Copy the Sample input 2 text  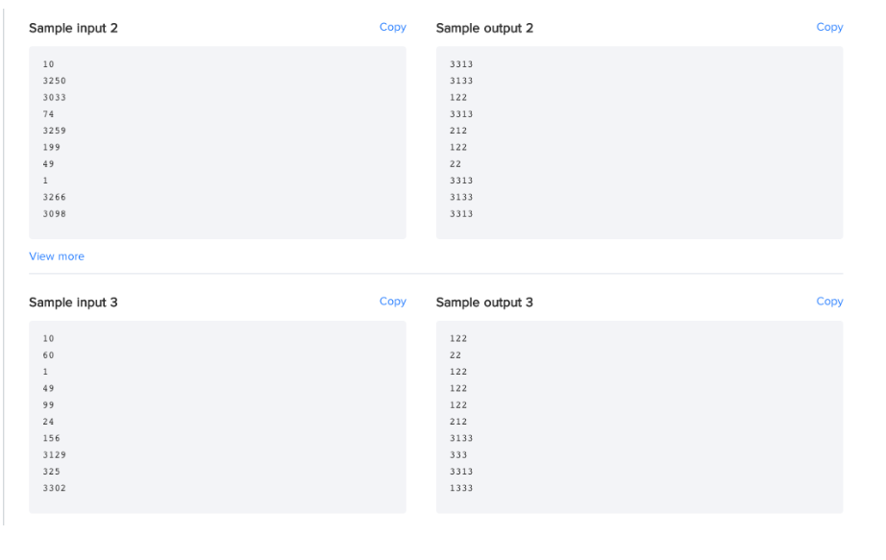[x=393, y=27]
